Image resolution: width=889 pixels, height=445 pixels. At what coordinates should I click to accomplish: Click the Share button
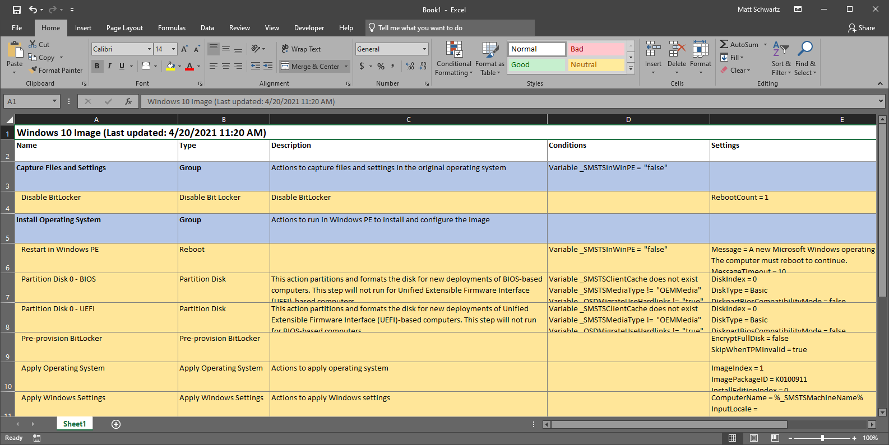[862, 28]
